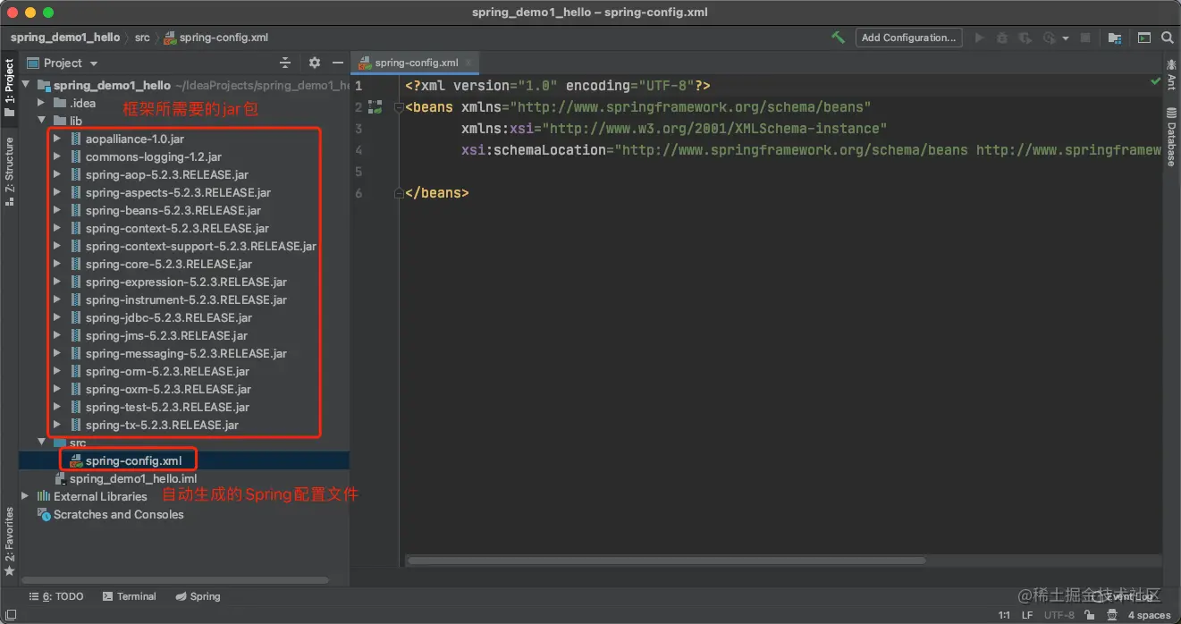1181x624 pixels.
Task: Click the LF line separator in status bar
Action: [1027, 615]
